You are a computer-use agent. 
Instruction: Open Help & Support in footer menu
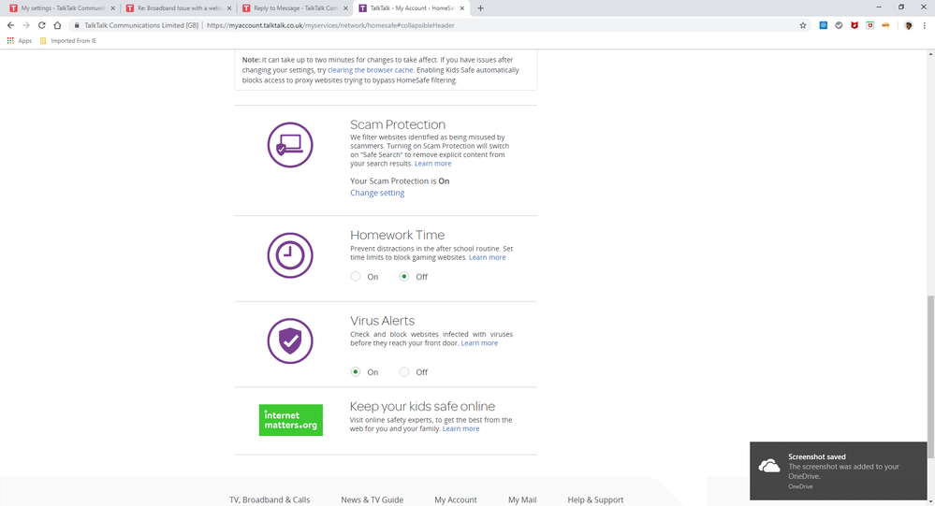point(595,499)
